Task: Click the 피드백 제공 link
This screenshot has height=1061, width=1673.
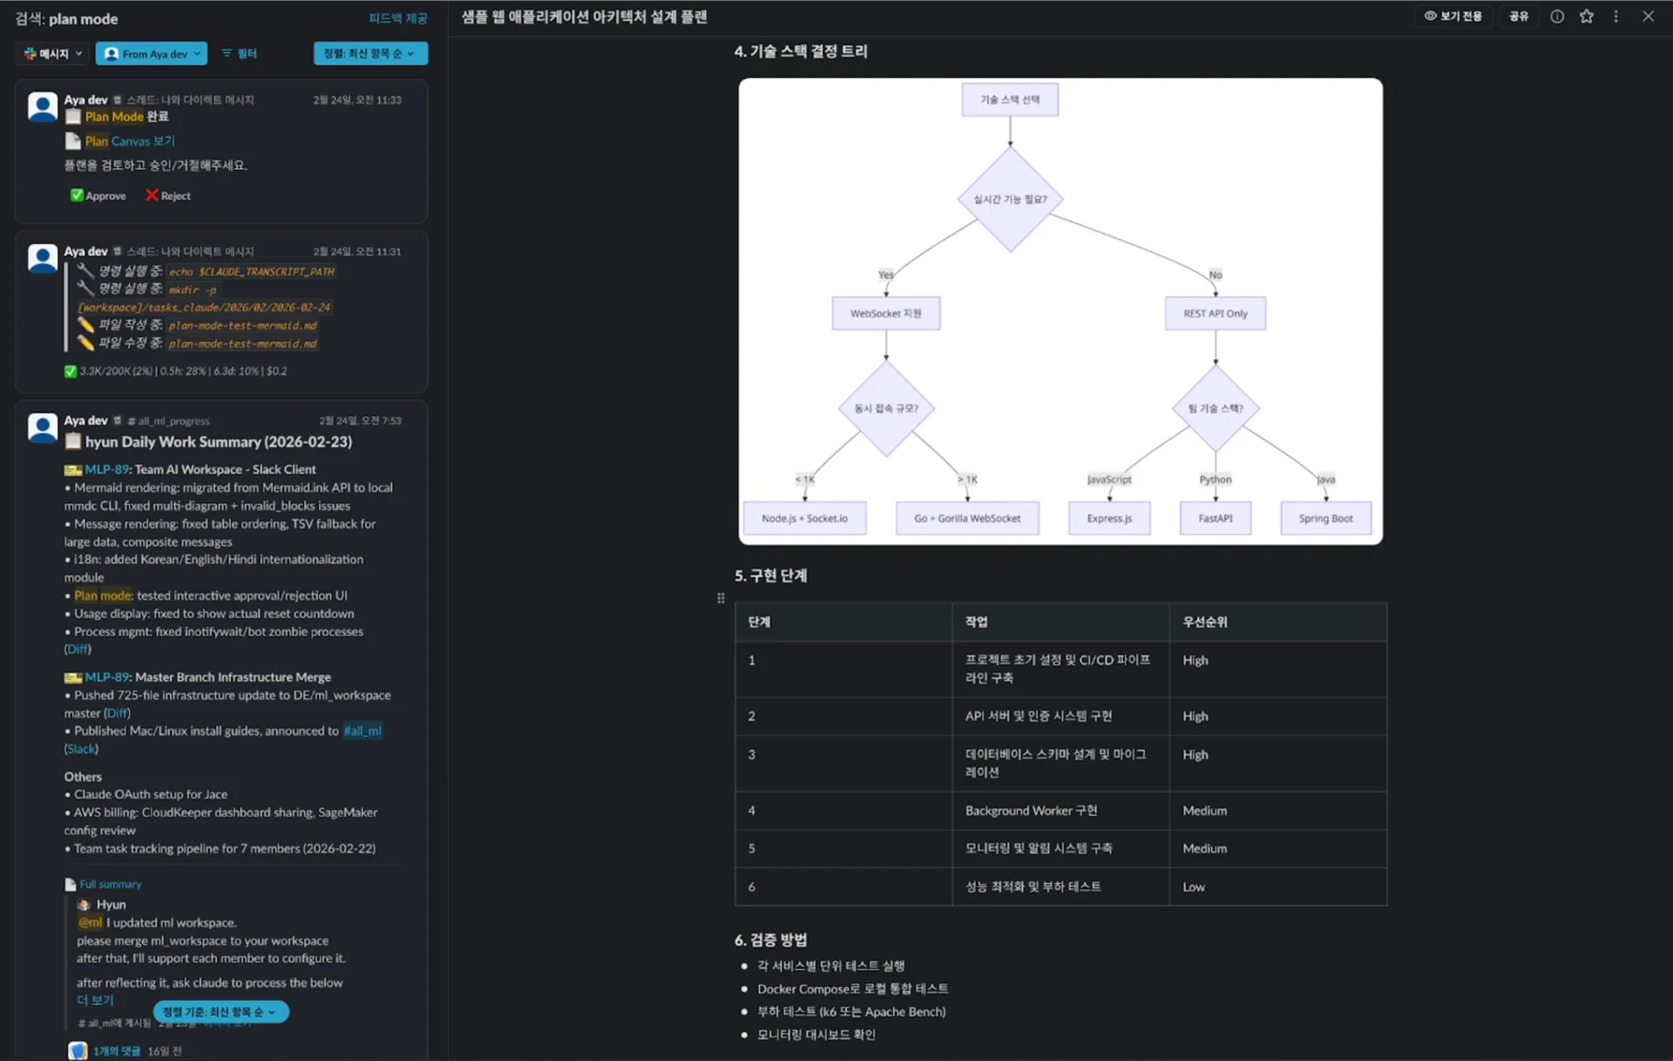Action: coord(397,18)
